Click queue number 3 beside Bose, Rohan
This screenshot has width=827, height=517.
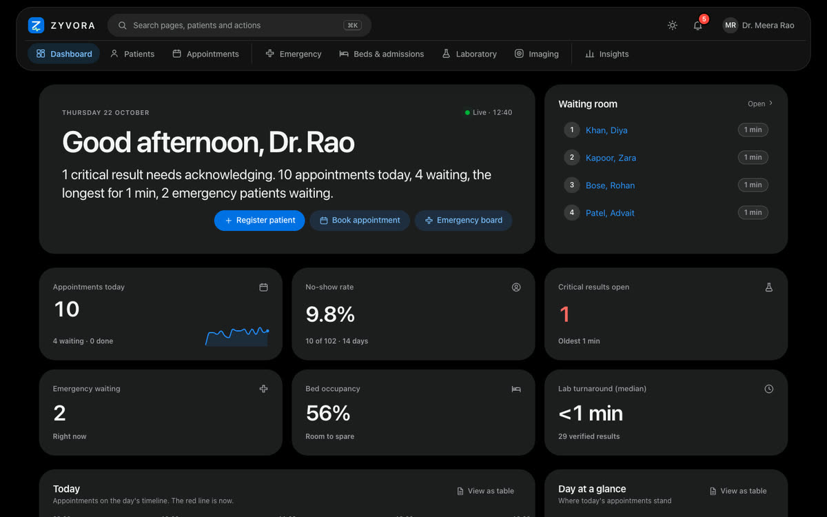pyautogui.click(x=571, y=185)
